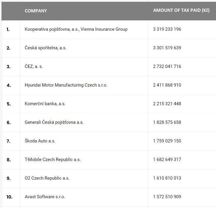216x208 pixels.
Task: Click Hyundai Motor Manufacturing Czech s.r.o.
Action: [66, 85]
